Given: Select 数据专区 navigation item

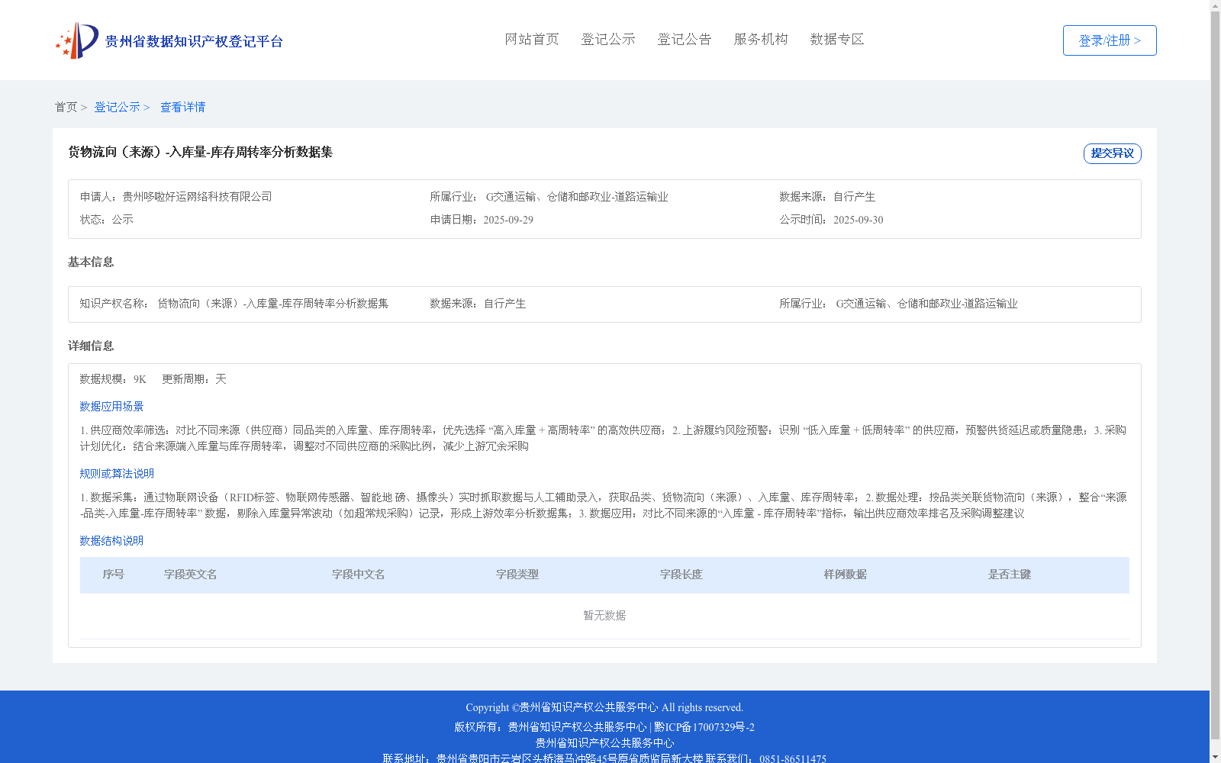Looking at the screenshot, I should 837,39.
